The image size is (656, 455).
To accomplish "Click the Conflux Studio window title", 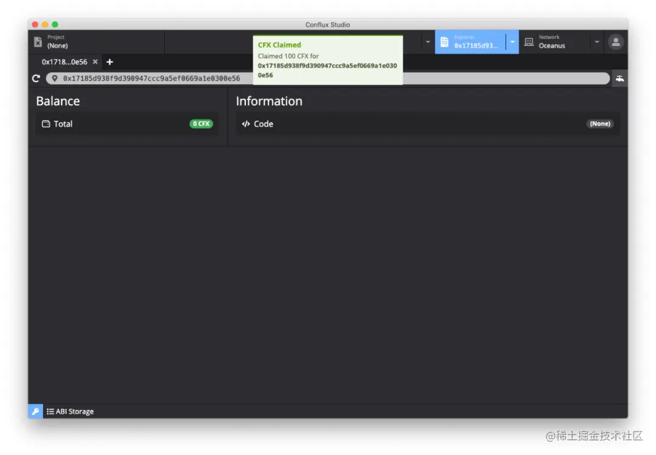I will click(x=327, y=25).
